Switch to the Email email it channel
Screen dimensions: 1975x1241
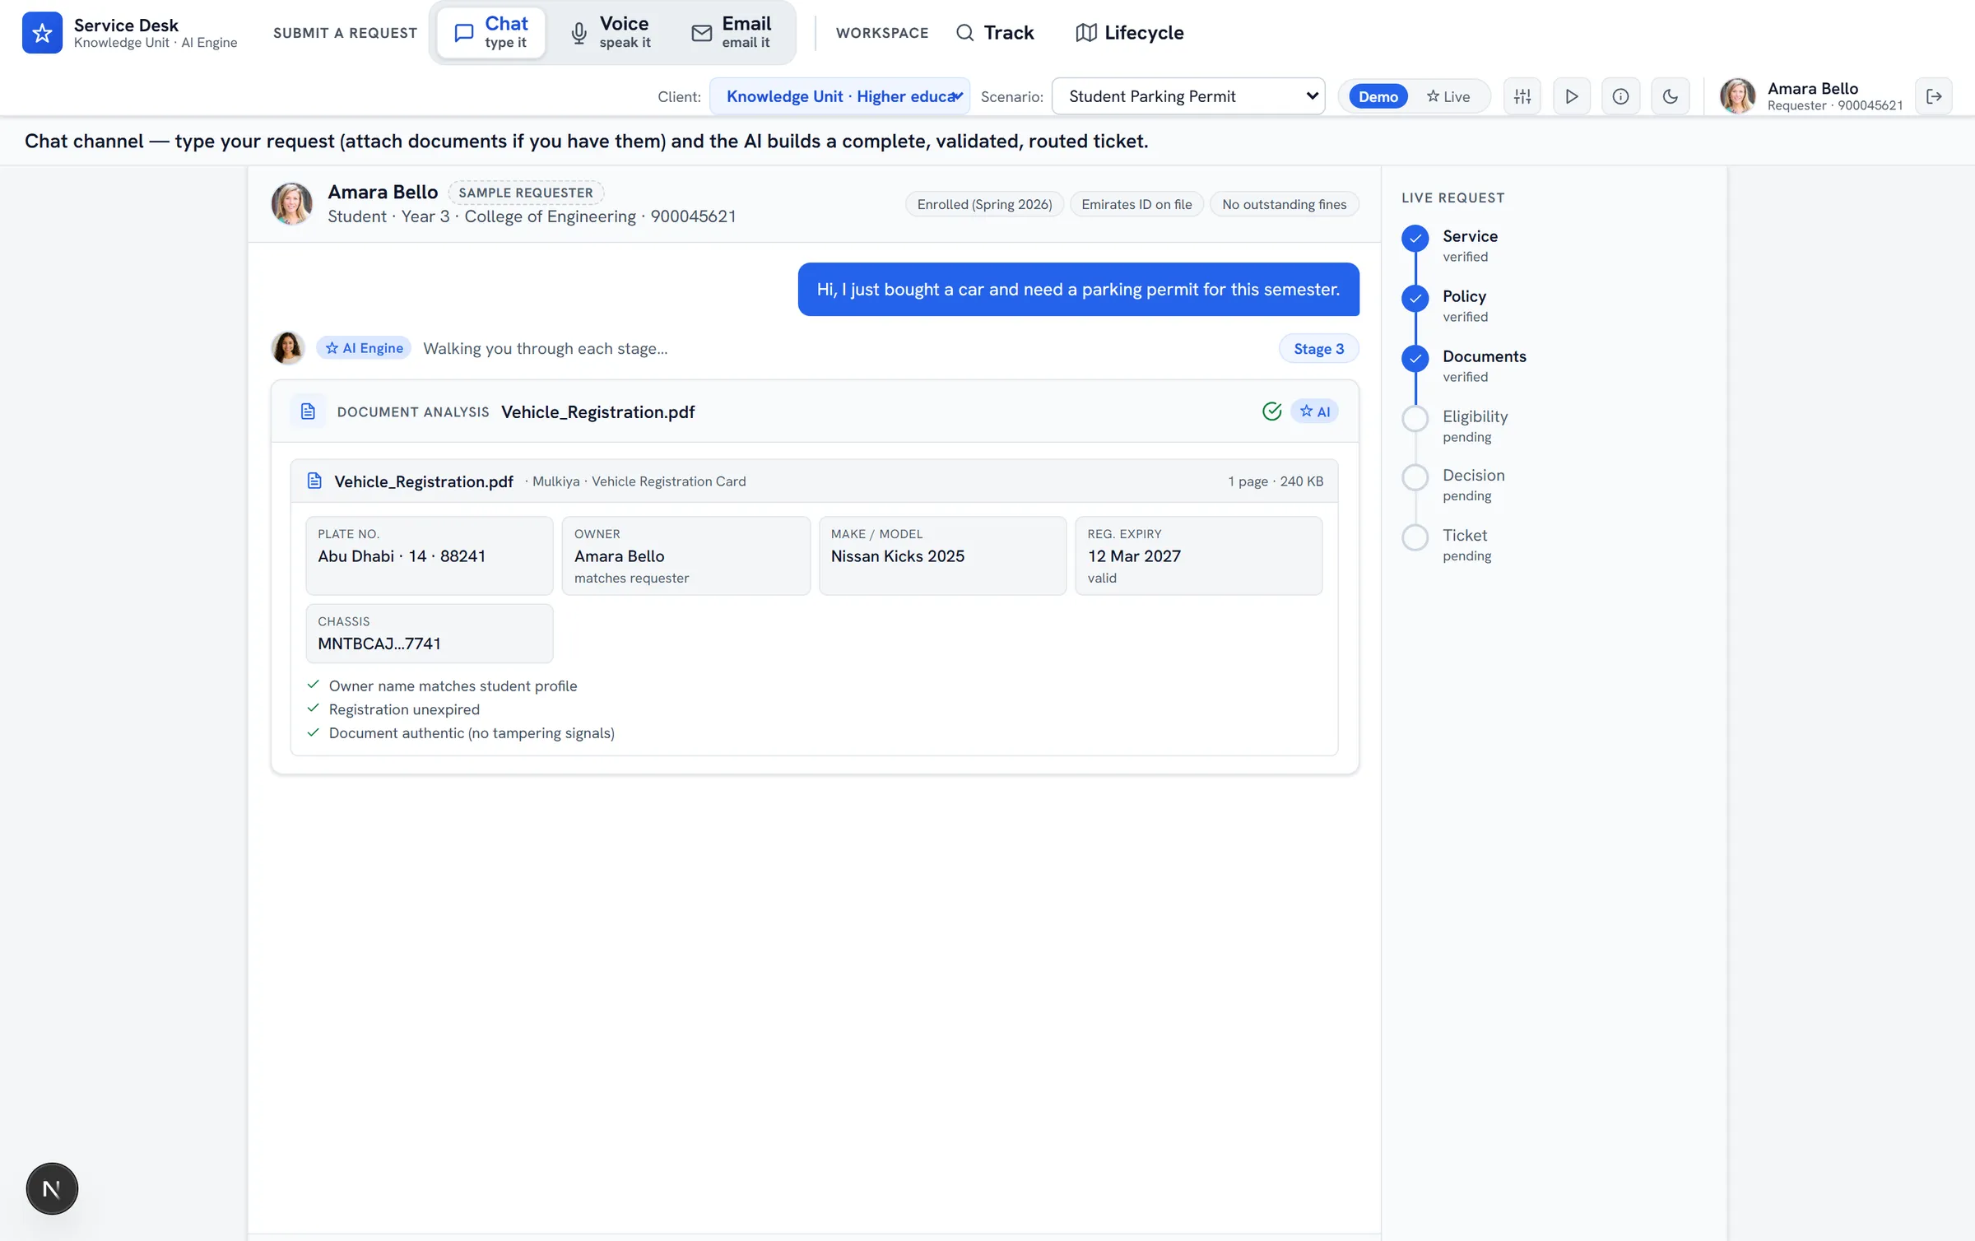pyautogui.click(x=732, y=33)
